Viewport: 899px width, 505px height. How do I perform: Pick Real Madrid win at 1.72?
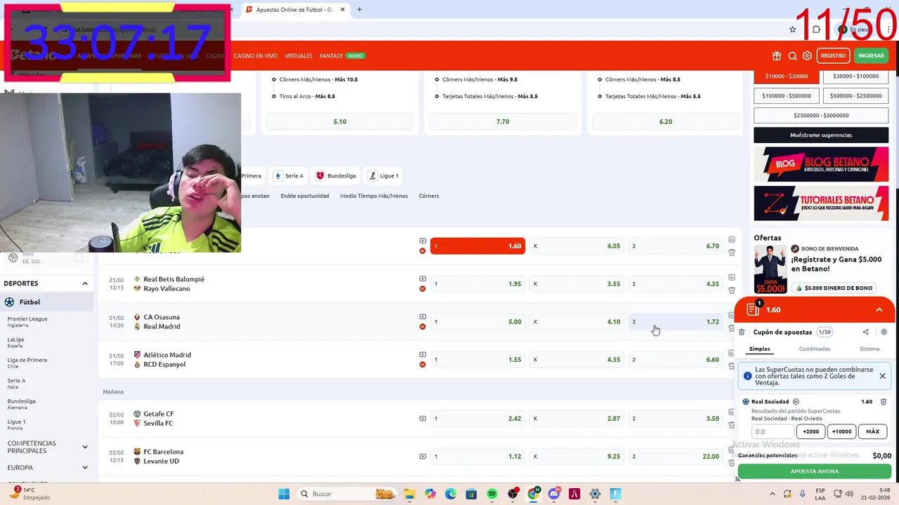[x=676, y=322]
